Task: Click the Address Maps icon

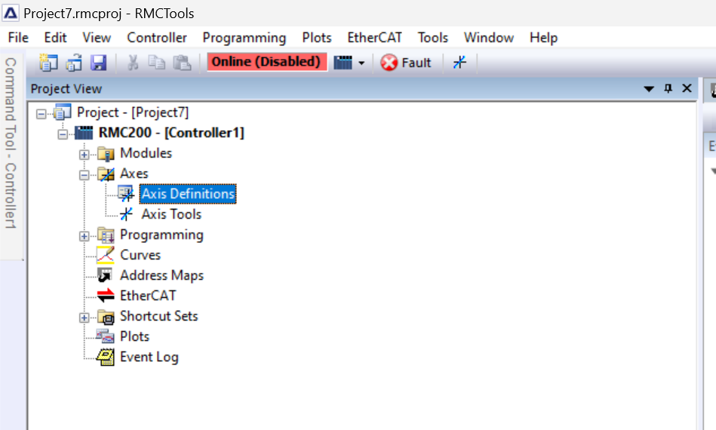Action: coord(105,275)
